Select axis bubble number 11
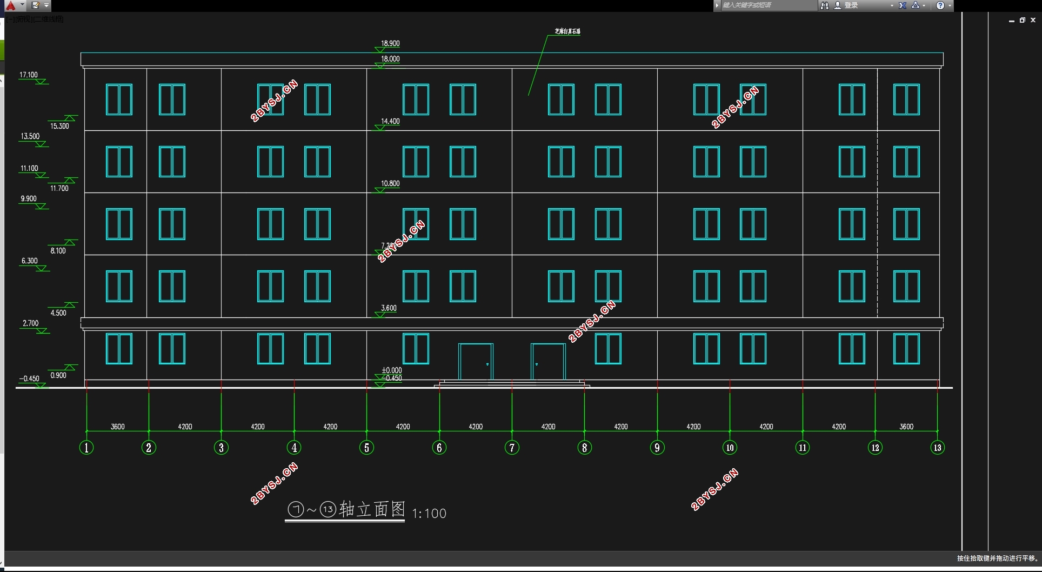This screenshot has width=1042, height=572. click(x=803, y=448)
